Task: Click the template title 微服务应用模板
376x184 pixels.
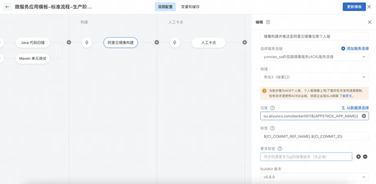Action: point(53,7)
